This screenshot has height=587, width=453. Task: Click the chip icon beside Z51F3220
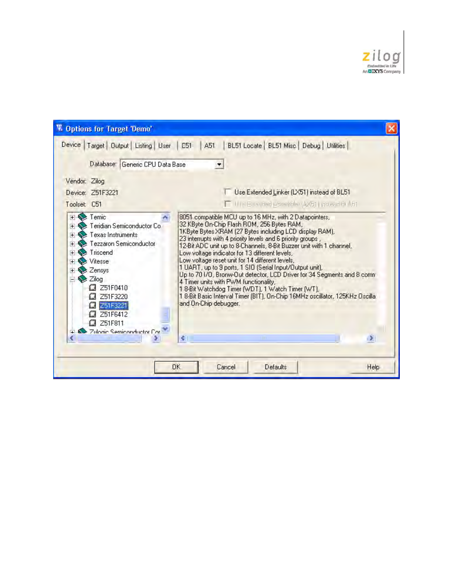[x=93, y=296]
